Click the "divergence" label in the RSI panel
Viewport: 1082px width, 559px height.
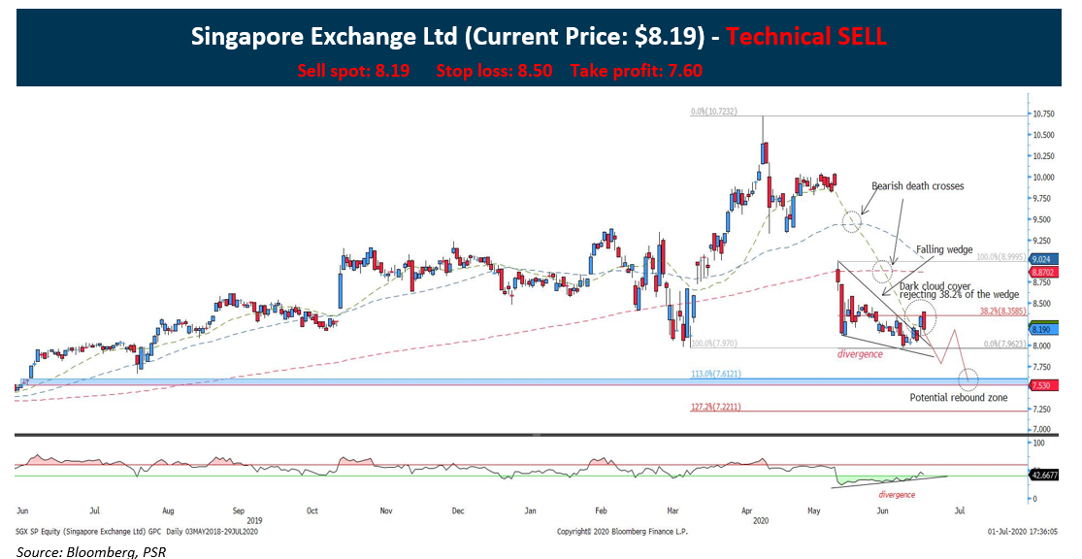click(897, 494)
